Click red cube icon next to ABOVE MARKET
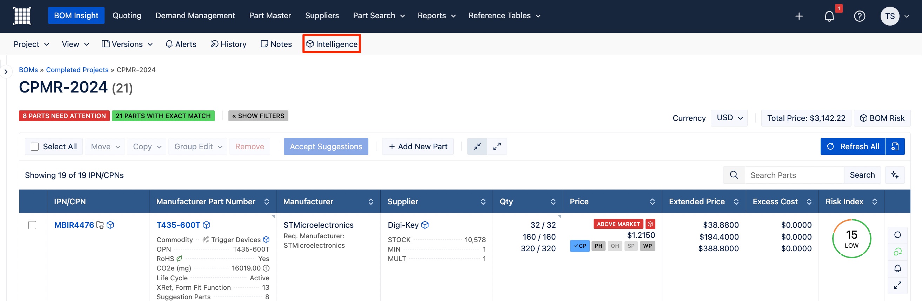The width and height of the screenshot is (922, 301). 650,224
